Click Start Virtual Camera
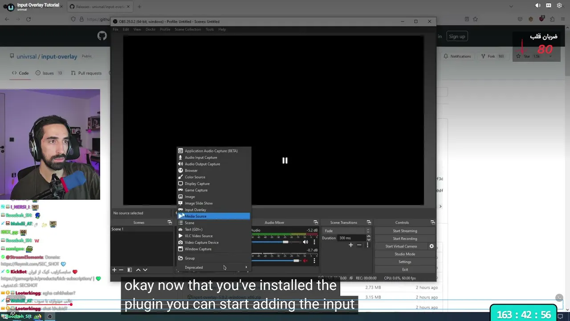This screenshot has width=570, height=321. [x=401, y=246]
